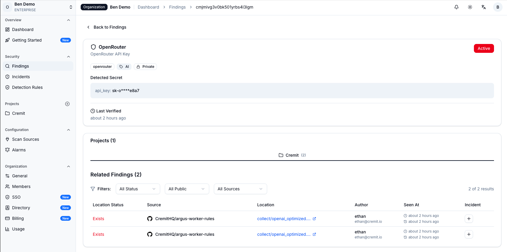Open Detection Rules in sidebar
Image resolution: width=507 pixels, height=252 pixels.
point(38,87)
